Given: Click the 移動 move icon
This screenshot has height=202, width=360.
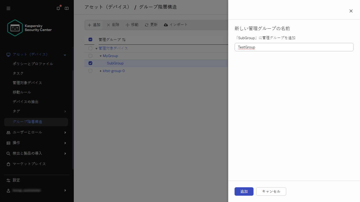Looking at the screenshot, I should 127,25.
